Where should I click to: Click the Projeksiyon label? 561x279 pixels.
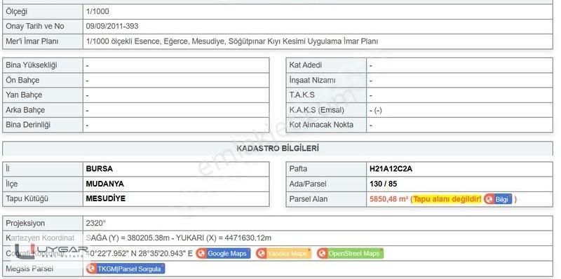pos(25,223)
